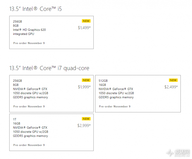Select the $2,999 price
Screen dimensions: 192x159
pyautogui.click(x=84, y=126)
